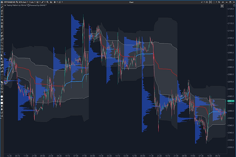Select the vertical line drawing tool
The image size is (236, 157).
tap(2, 13)
